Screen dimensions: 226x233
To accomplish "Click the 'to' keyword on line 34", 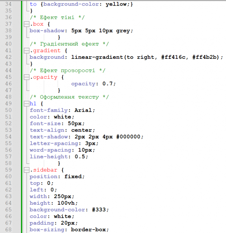I will 33,4.
